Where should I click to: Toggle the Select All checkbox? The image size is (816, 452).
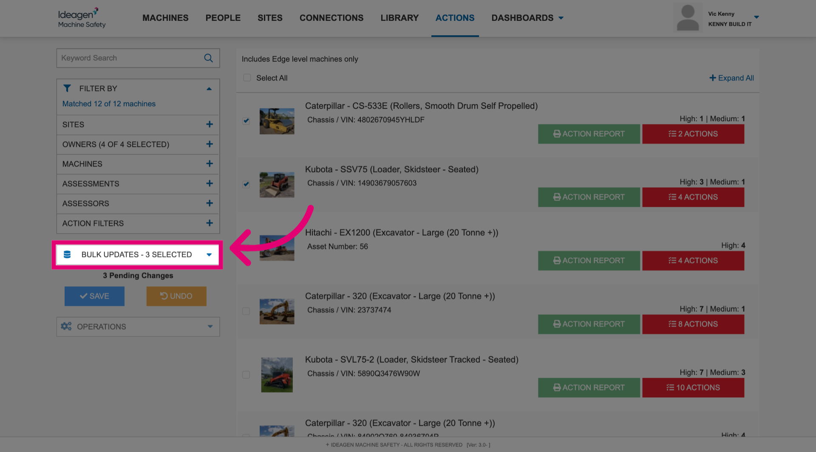click(247, 78)
